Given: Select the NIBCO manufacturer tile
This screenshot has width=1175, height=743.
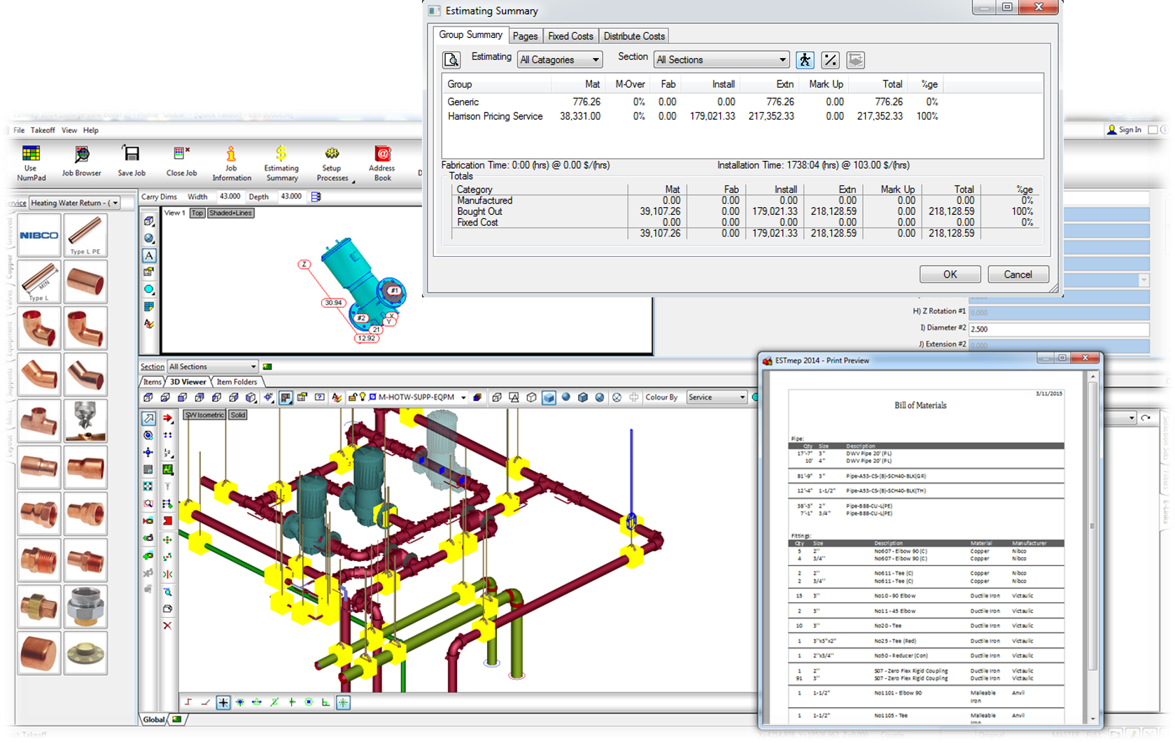Looking at the screenshot, I should [39, 235].
